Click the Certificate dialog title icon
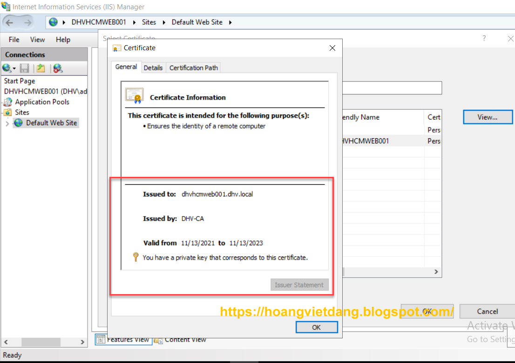 116,48
